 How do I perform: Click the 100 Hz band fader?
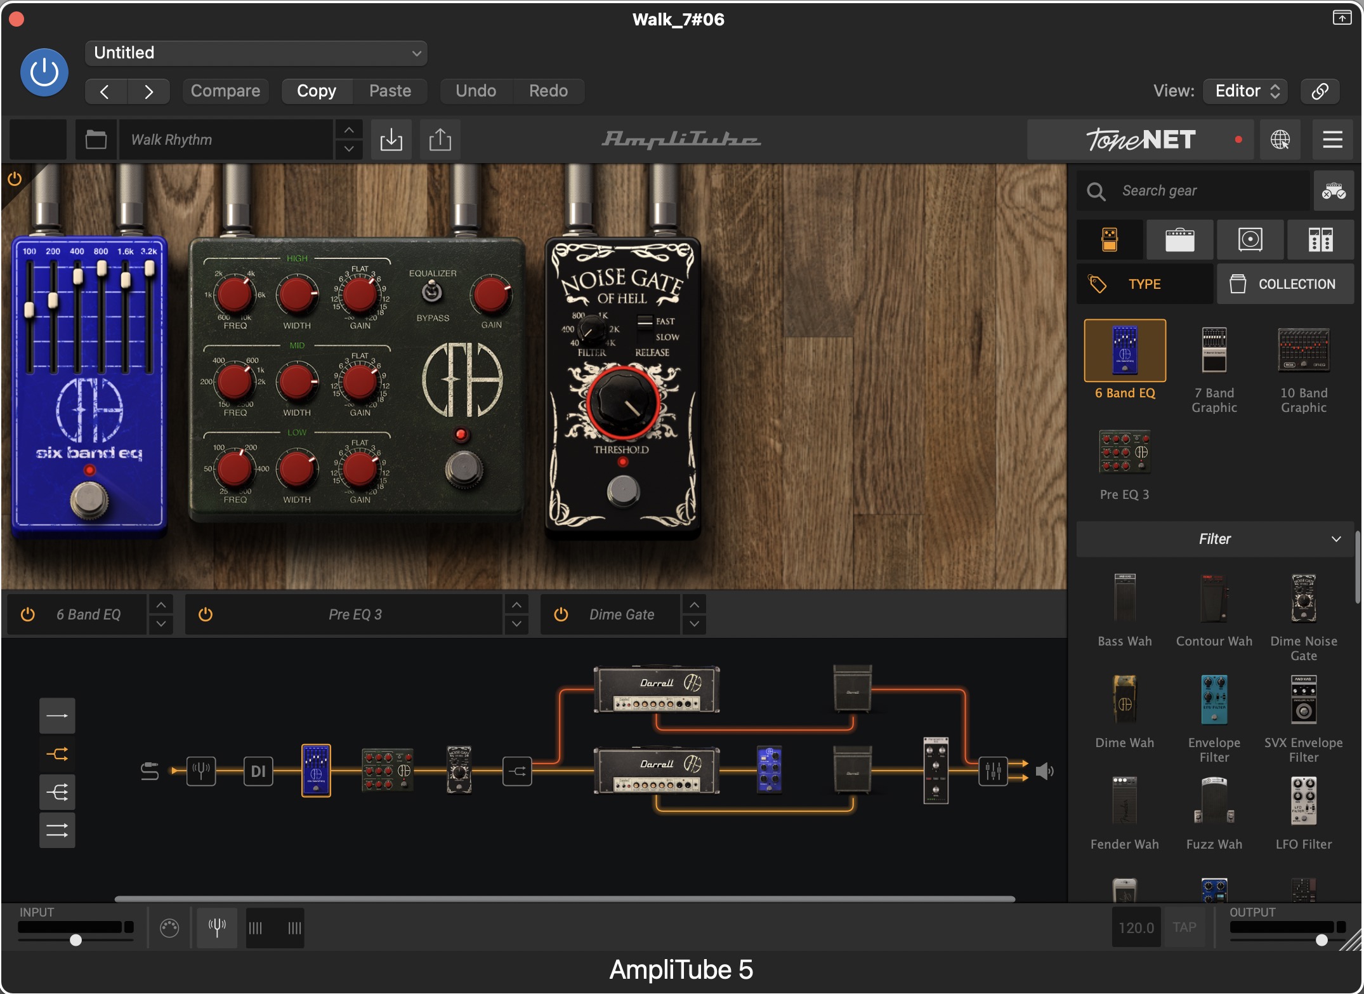(29, 310)
